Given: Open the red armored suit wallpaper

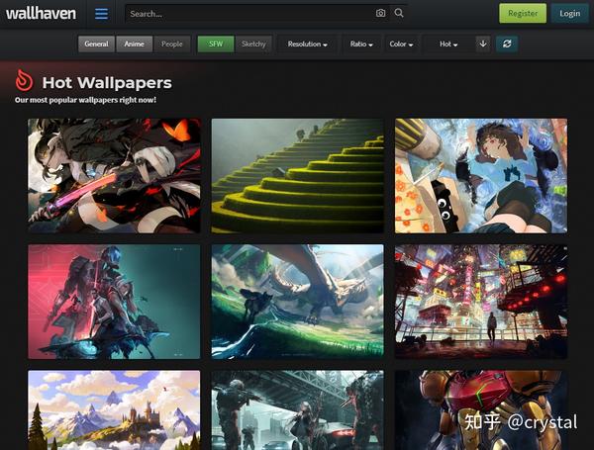Looking at the screenshot, I should [x=481, y=410].
